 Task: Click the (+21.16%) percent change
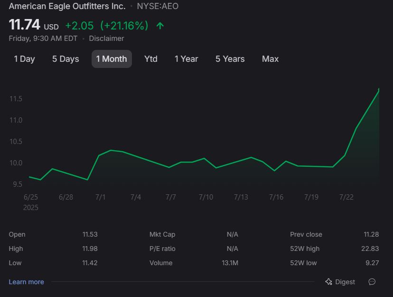click(124, 26)
